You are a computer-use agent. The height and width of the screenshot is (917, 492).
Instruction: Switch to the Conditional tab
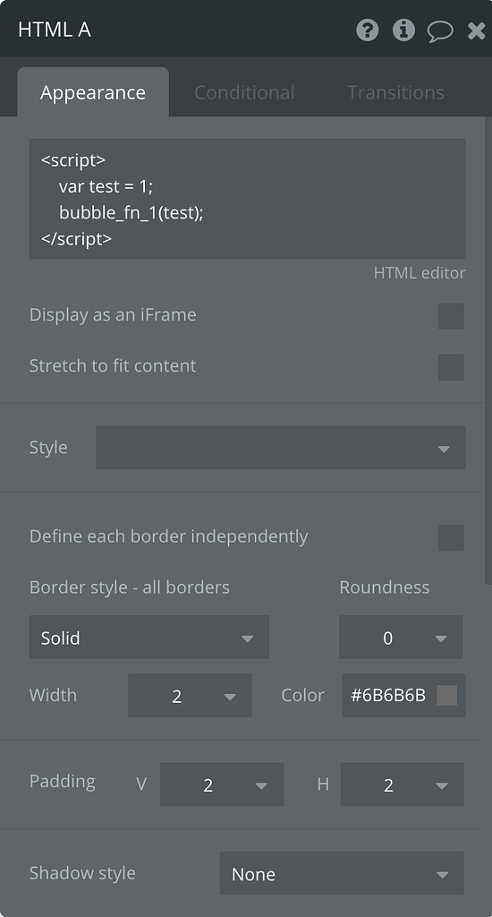click(244, 92)
